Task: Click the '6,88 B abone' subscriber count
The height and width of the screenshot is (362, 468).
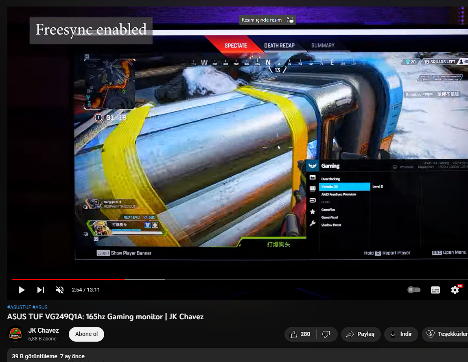Action: [42, 339]
